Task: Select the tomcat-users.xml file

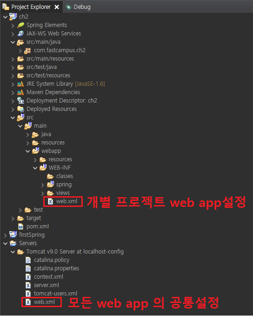Action: [55, 294]
